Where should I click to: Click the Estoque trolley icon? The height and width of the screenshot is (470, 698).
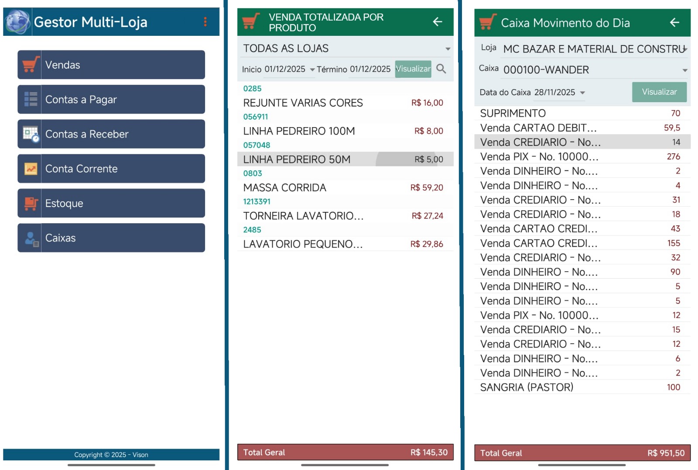tap(30, 203)
